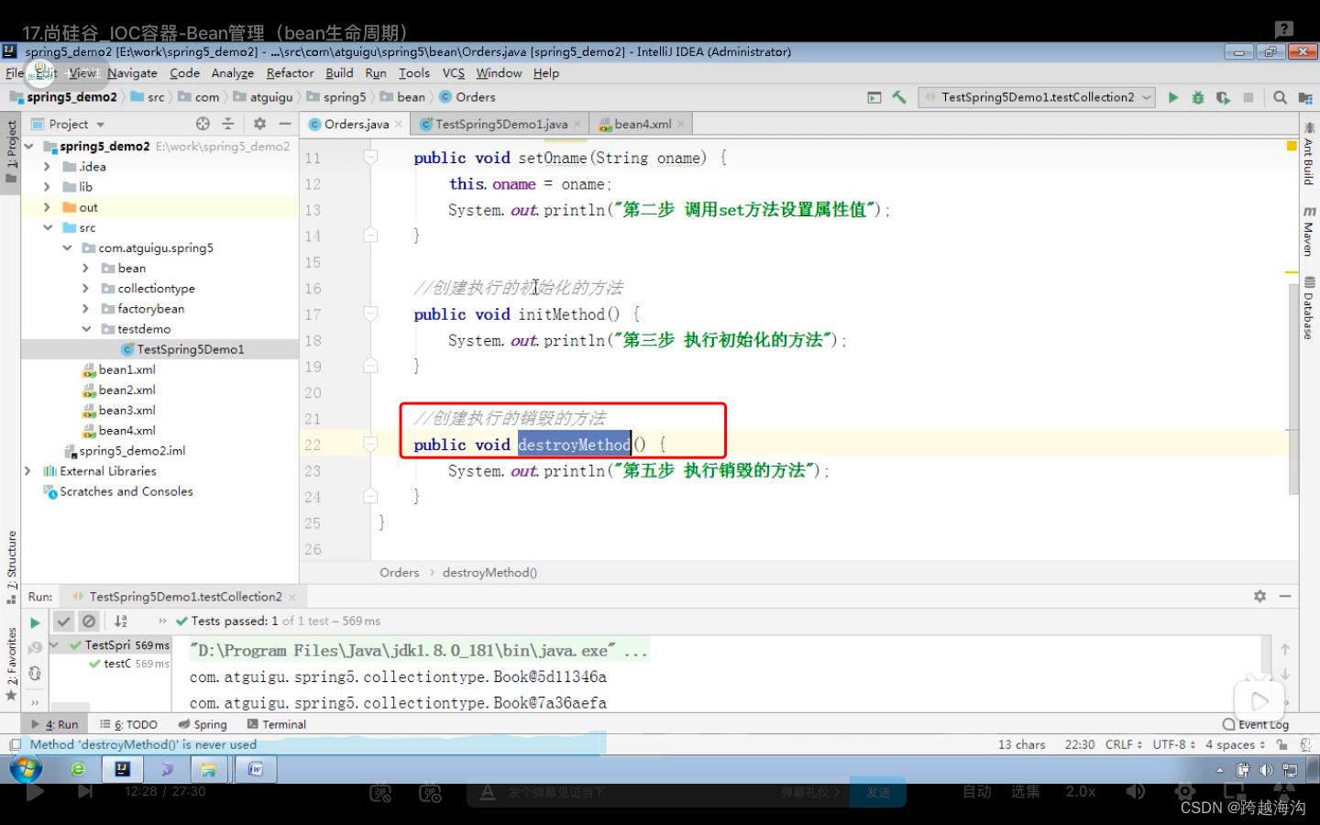Click the tool window quick-access icon in status bar
1320x825 pixels.
[15, 744]
